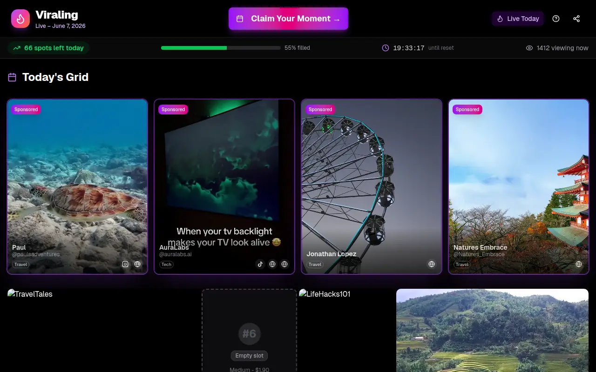Click the Viraling flame logo icon
Viewport: 596px width, 372px height.
point(20,19)
